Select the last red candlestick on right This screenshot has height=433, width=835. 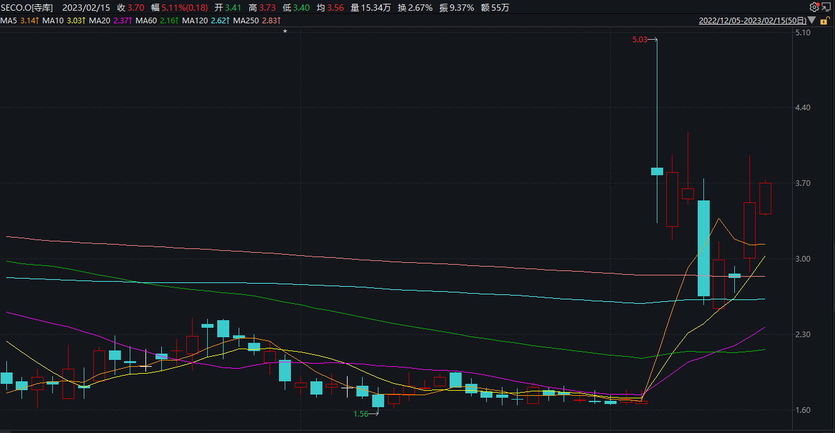(765, 199)
